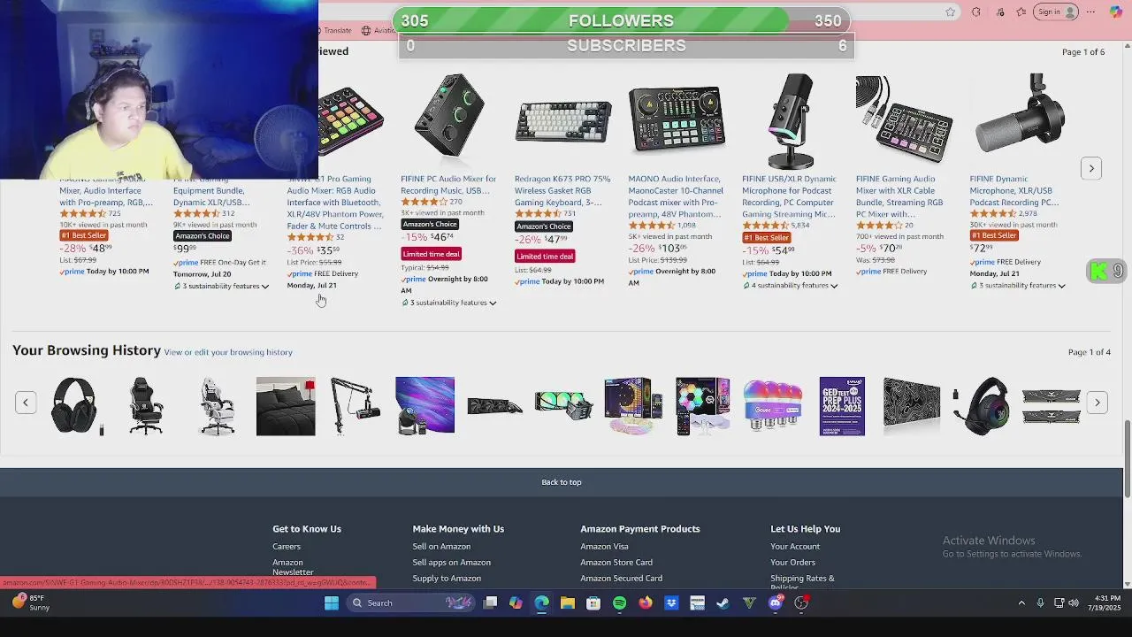This screenshot has width=1132, height=637.
Task: Click the RGB USB microphone product image
Action: tap(791, 121)
